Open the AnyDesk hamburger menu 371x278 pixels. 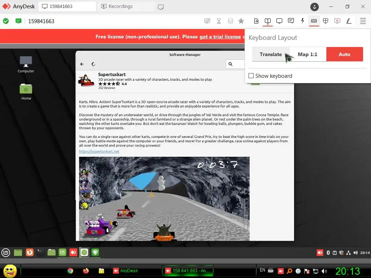coord(363,21)
